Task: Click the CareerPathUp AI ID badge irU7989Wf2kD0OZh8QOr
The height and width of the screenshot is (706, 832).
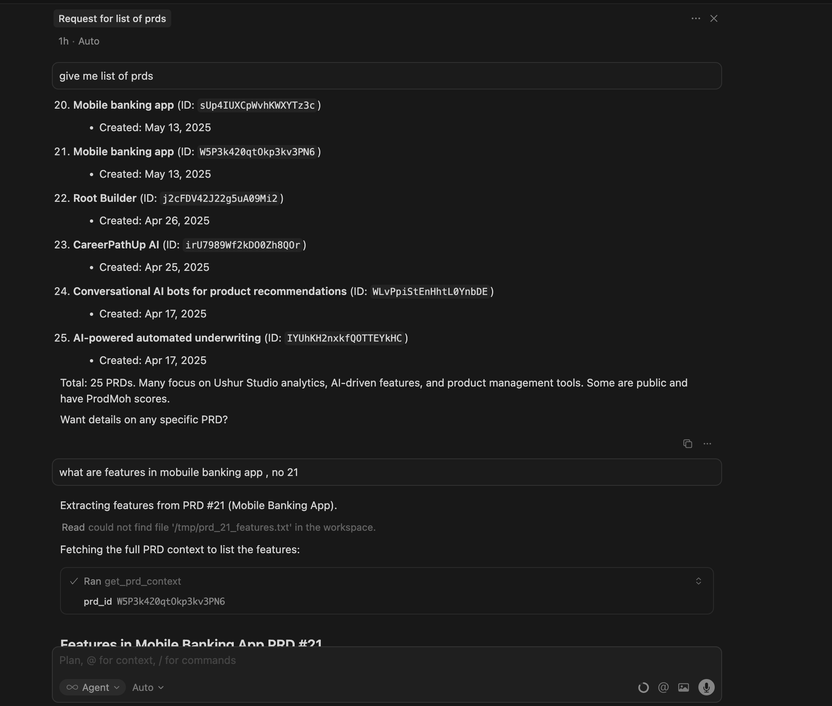Action: [x=243, y=245]
